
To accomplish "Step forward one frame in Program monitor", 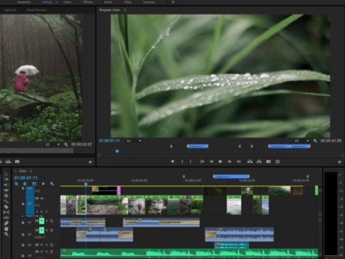I will pos(229,162).
